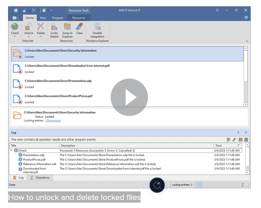This screenshot has height=208, width=261.
Task: Click the Time column header in Log
Action: tap(228, 146)
